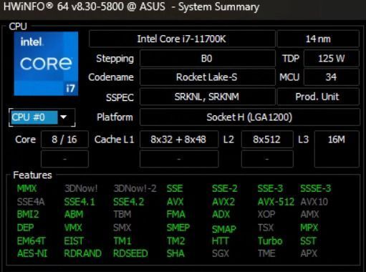
Task: Click the AMX feature flag
Action: pyautogui.click(x=309, y=214)
